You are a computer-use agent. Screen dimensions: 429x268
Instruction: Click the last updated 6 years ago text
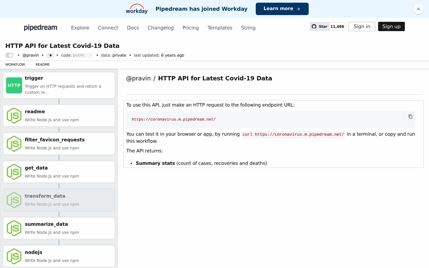tap(159, 55)
